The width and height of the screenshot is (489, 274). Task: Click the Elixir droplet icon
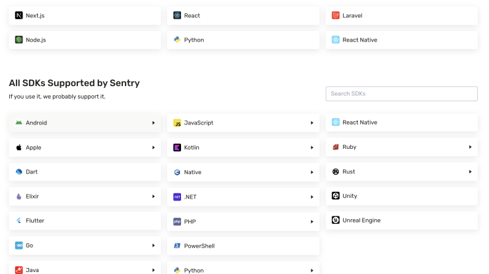pyautogui.click(x=19, y=197)
